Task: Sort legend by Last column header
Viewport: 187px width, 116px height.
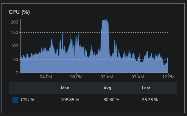Action: point(146,88)
